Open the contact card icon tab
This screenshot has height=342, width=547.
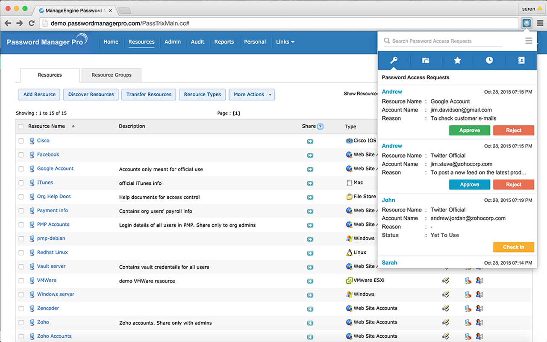click(x=521, y=60)
